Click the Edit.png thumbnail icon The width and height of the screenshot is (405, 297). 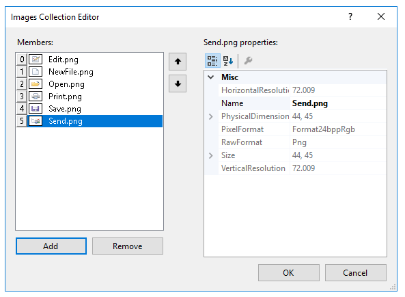[36, 60]
